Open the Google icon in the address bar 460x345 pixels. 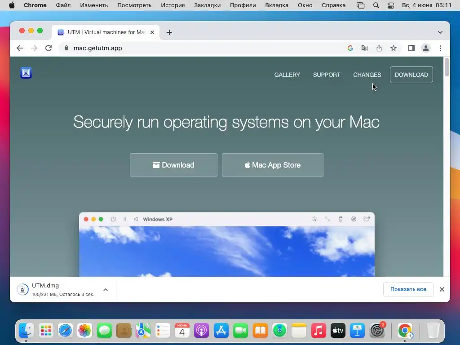(350, 48)
